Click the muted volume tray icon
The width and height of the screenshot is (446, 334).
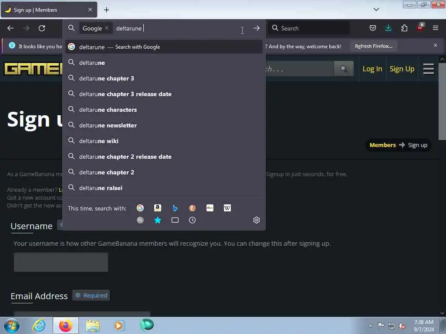click(x=402, y=326)
